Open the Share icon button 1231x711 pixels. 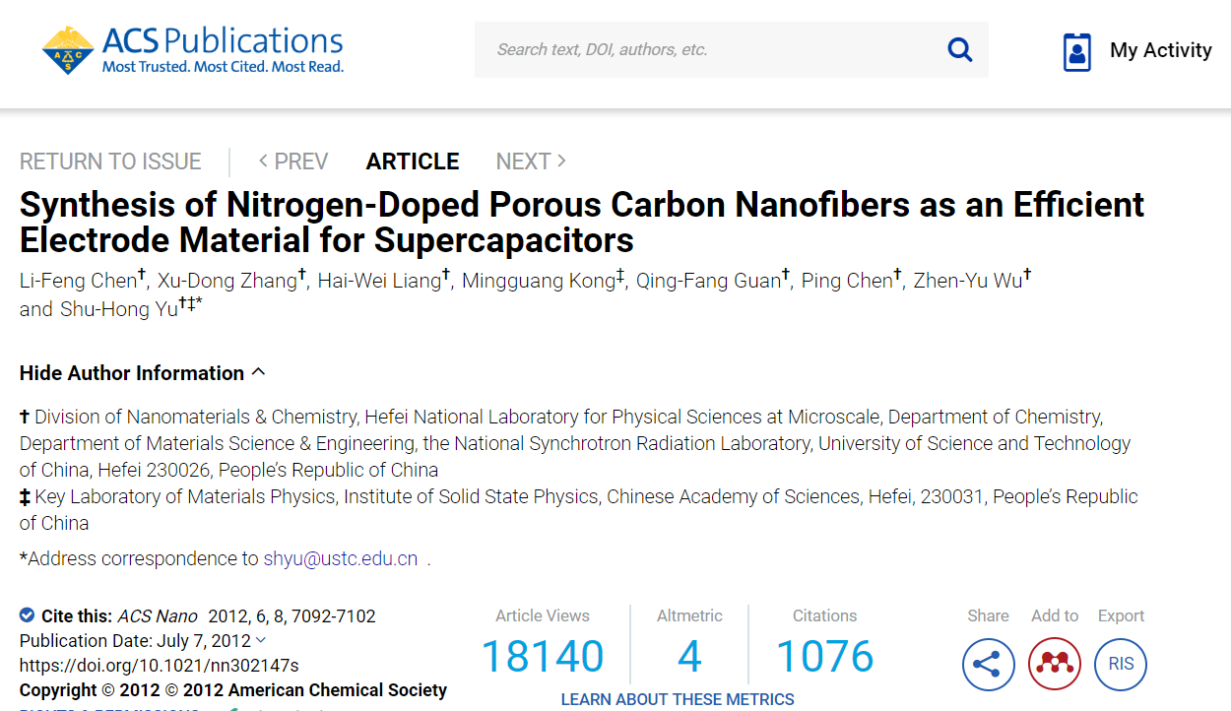coord(988,664)
